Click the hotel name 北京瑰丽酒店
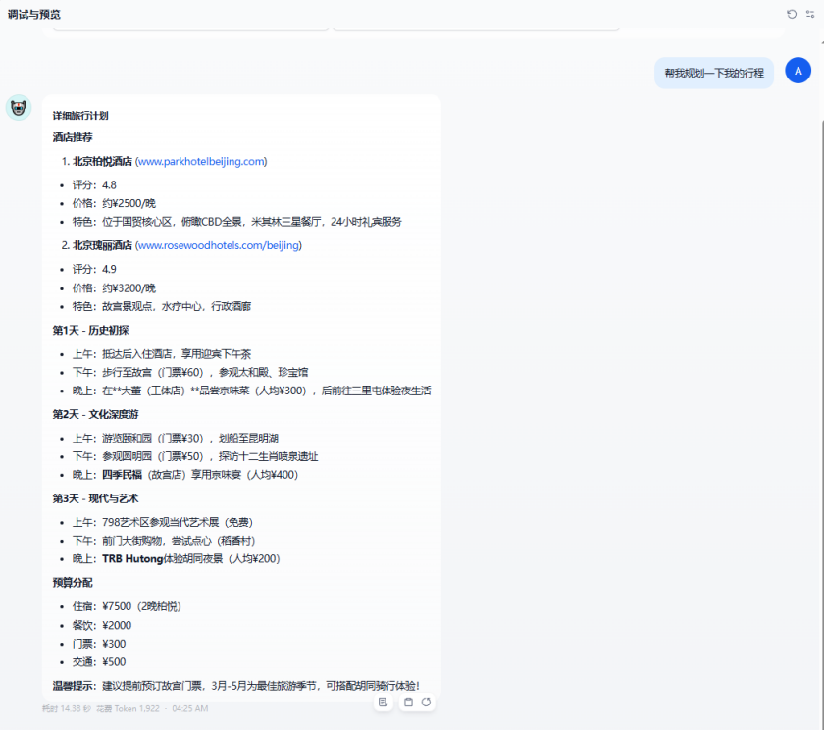Viewport: 824px width, 730px height. [x=102, y=245]
